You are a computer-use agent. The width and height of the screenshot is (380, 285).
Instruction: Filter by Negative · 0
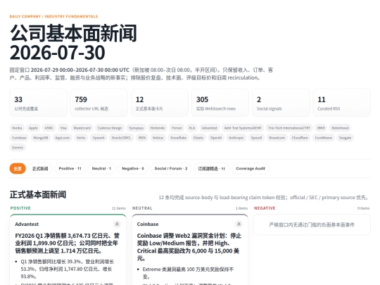[x=132, y=168]
